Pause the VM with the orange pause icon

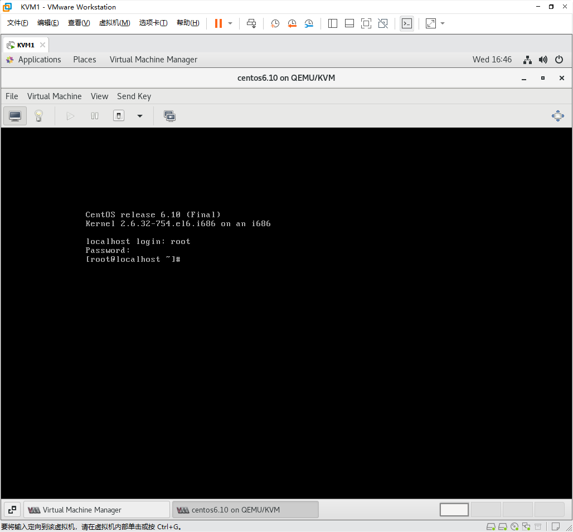pyautogui.click(x=218, y=23)
